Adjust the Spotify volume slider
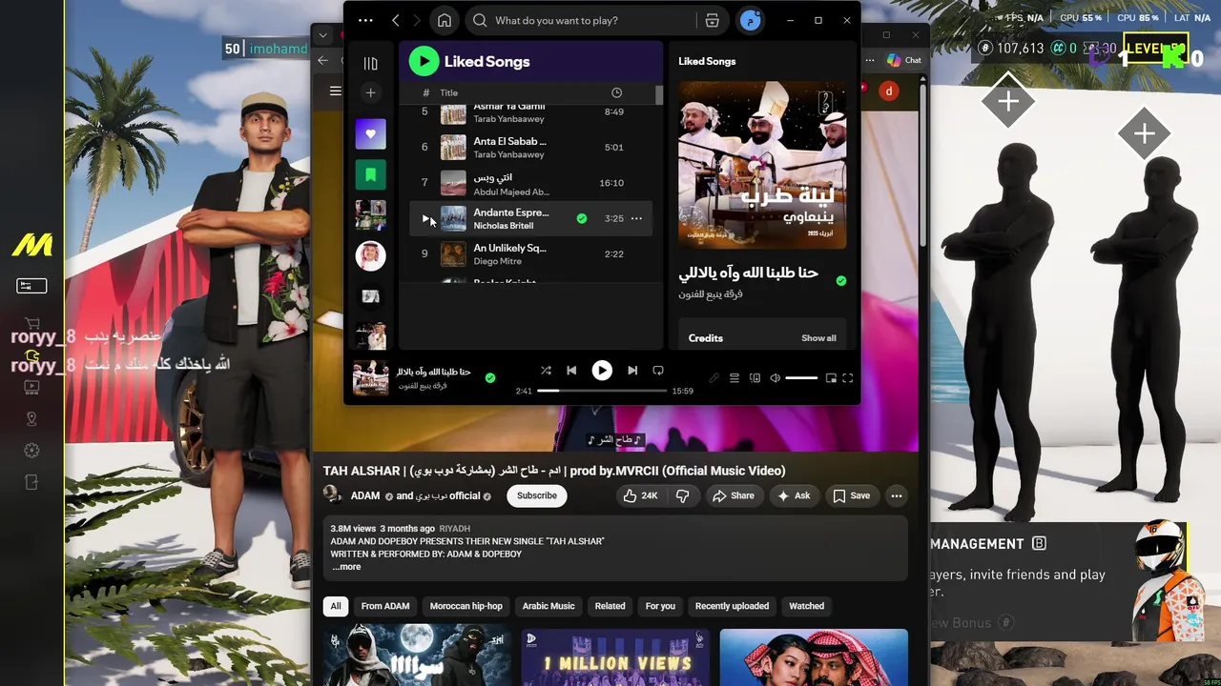Viewport: 1221px width, 686px height. (801, 378)
